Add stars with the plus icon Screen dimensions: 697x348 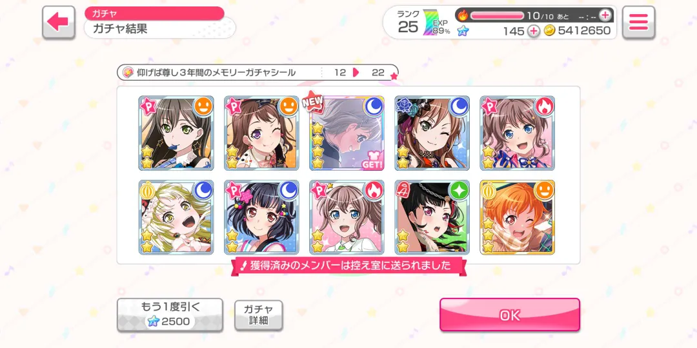click(534, 31)
